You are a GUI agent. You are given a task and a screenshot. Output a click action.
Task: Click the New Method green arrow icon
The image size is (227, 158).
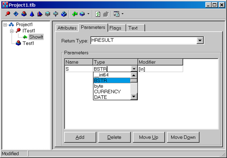(75, 14)
